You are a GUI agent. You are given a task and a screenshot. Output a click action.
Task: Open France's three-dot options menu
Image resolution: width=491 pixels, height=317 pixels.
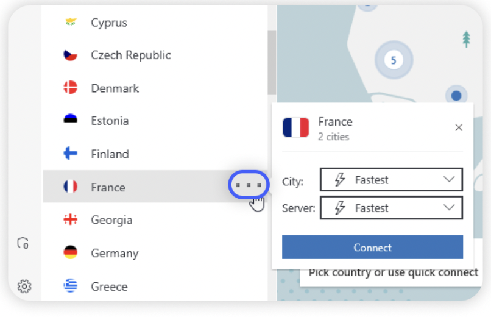click(x=249, y=184)
